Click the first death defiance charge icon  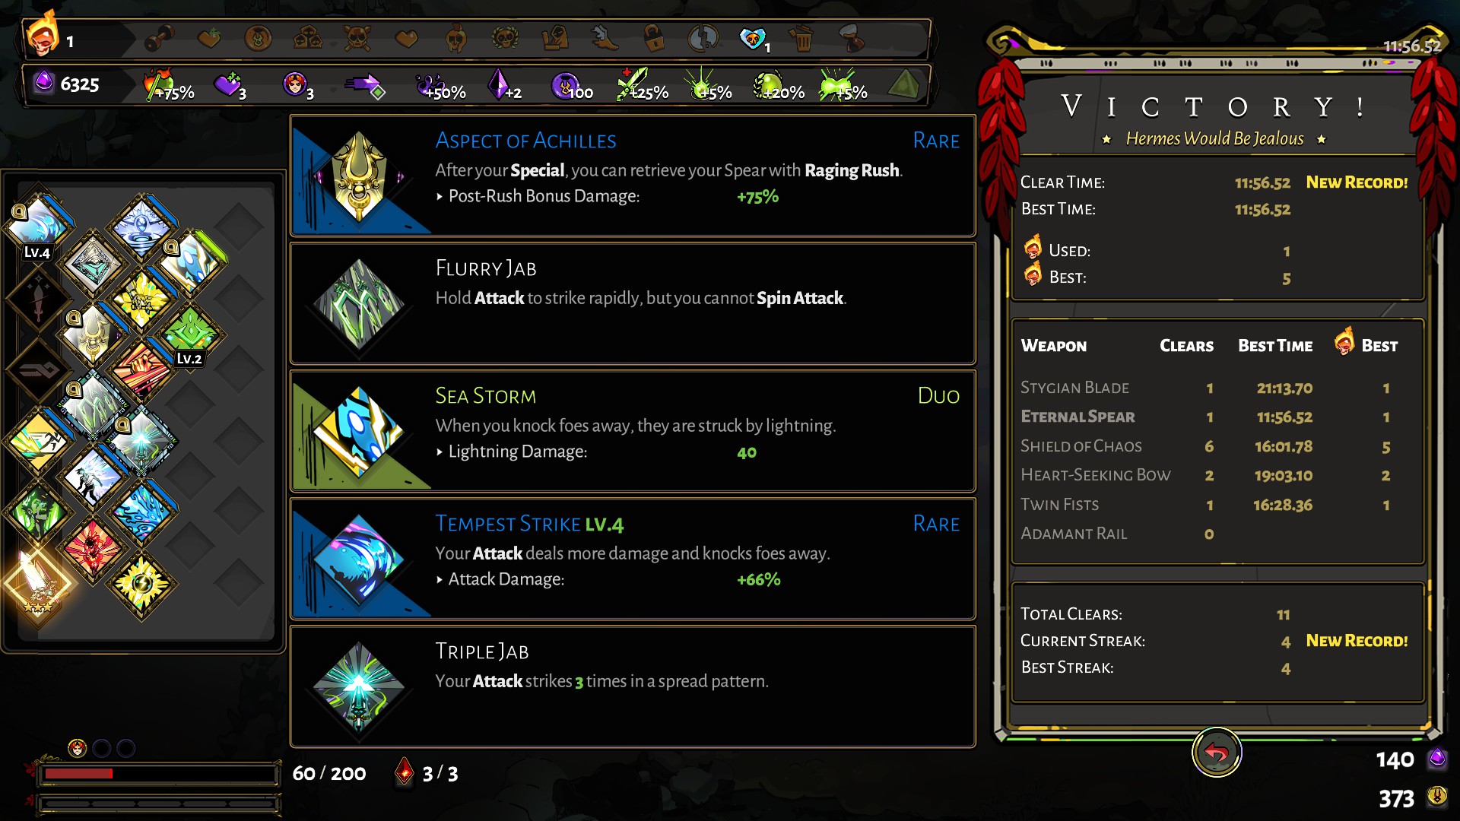(77, 749)
